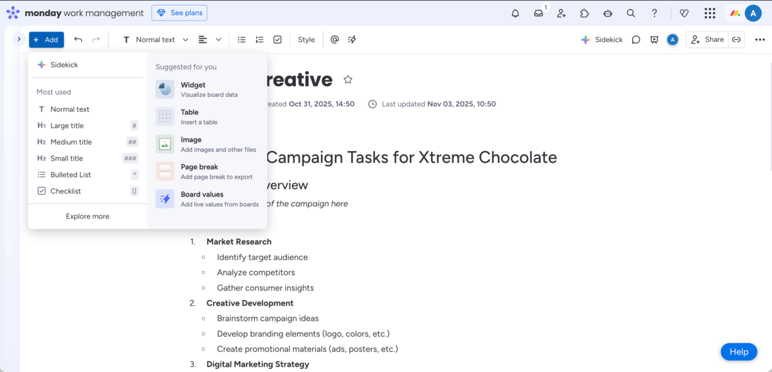Viewport: 772px width, 372px height.
Task: Click the copy link icon beside Share
Action: (736, 39)
